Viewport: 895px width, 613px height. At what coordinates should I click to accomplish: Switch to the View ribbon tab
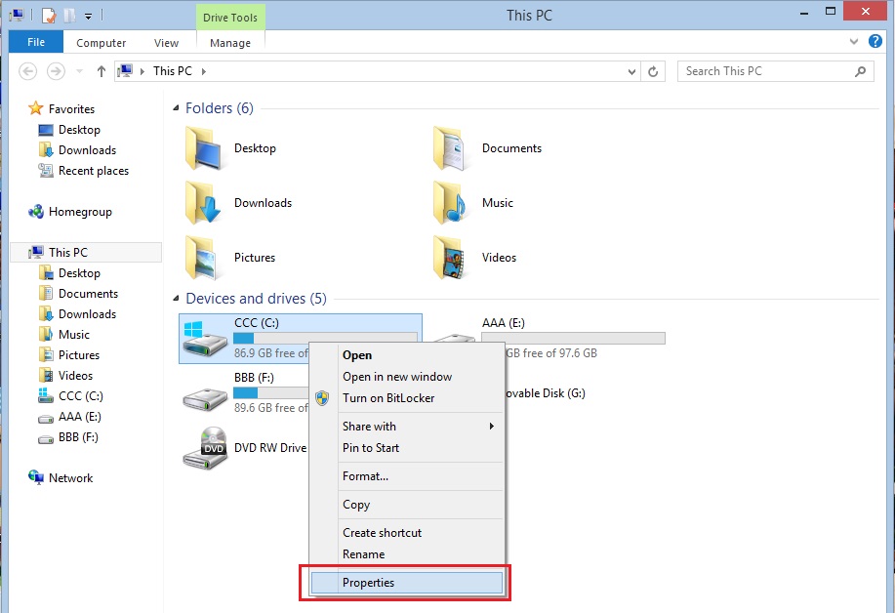[166, 43]
